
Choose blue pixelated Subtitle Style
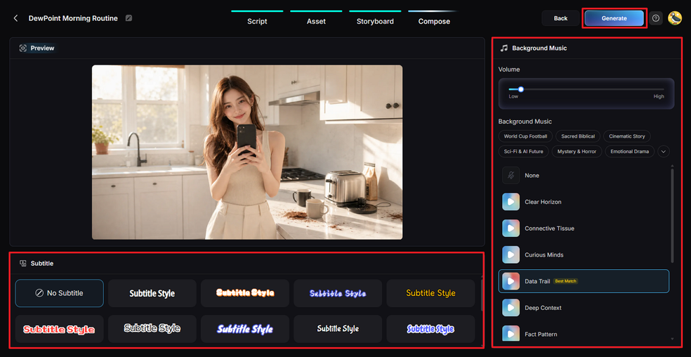click(x=338, y=293)
